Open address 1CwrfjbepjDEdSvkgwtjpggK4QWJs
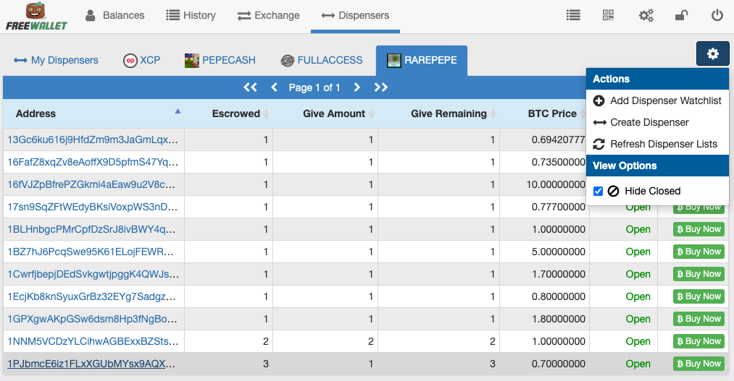This screenshot has height=381, width=734. (93, 274)
